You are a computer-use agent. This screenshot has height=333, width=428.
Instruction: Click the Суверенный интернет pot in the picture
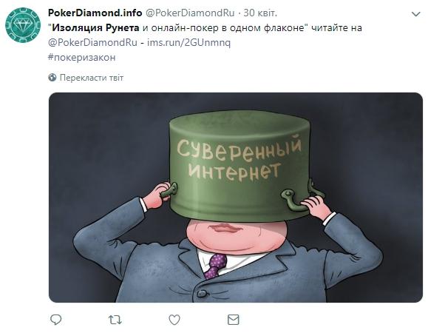(x=240, y=166)
